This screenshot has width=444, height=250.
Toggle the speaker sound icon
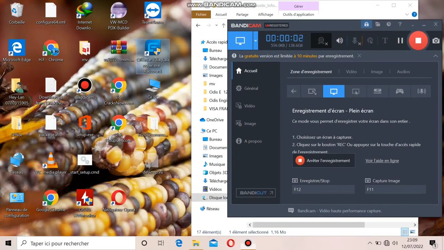click(340, 41)
